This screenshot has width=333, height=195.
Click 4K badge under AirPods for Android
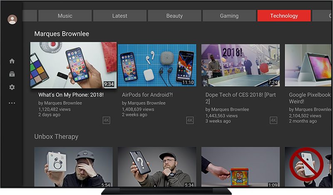coord(190,120)
